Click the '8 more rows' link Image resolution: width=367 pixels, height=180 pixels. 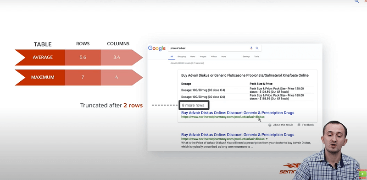point(193,105)
